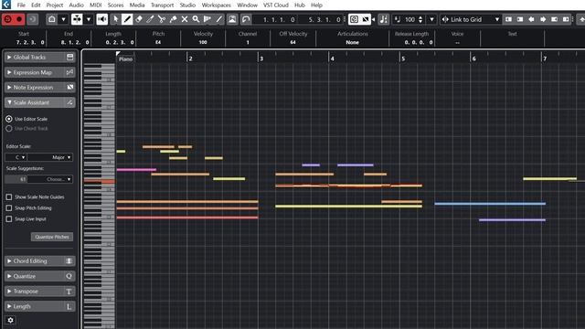Expand the Expression Map section
Screen dimensions: 585x329
[x=9, y=72]
